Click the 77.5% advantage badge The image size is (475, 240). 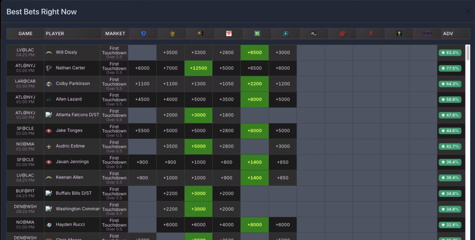[450, 68]
